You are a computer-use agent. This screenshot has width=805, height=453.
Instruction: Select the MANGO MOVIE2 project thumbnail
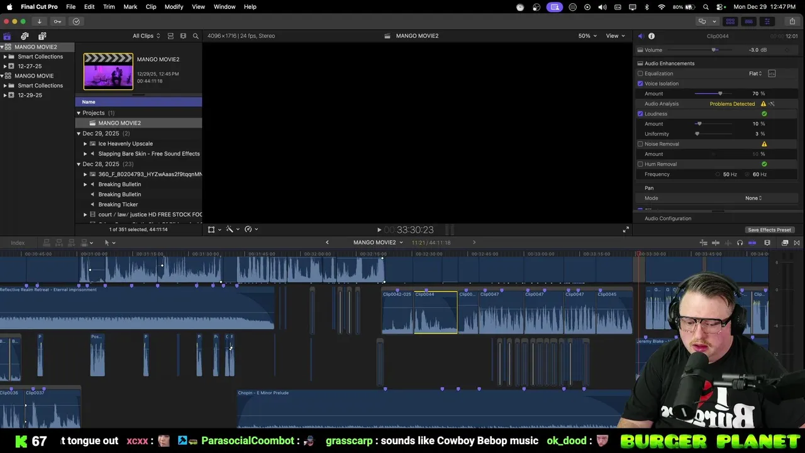click(108, 71)
